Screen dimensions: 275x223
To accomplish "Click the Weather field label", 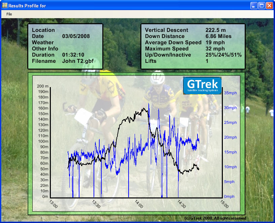I will pyautogui.click(x=43, y=42).
